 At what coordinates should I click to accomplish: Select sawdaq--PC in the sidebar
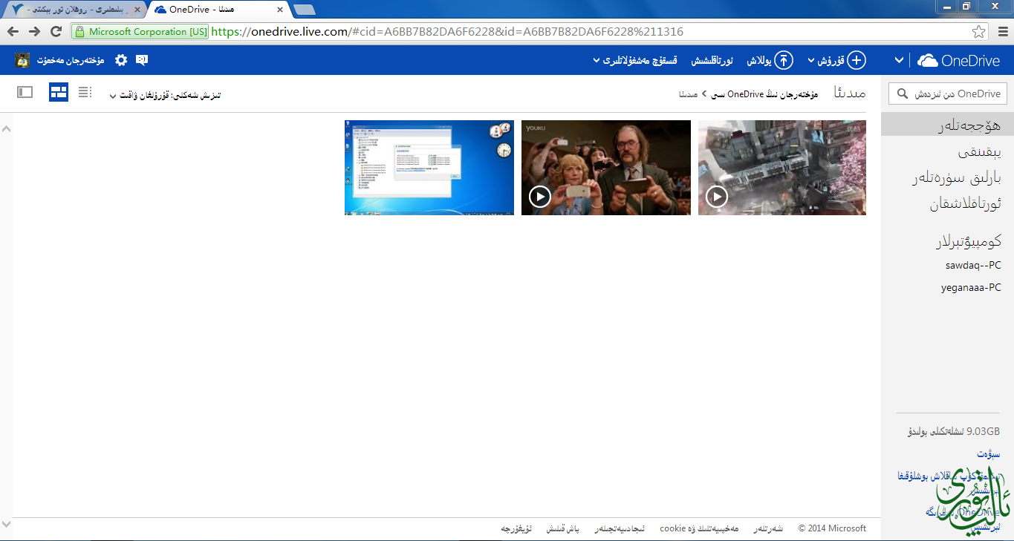(x=973, y=265)
